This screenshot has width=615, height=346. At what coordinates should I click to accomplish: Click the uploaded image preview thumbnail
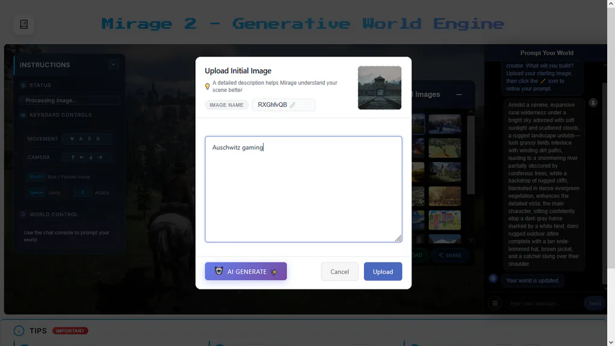(x=380, y=88)
